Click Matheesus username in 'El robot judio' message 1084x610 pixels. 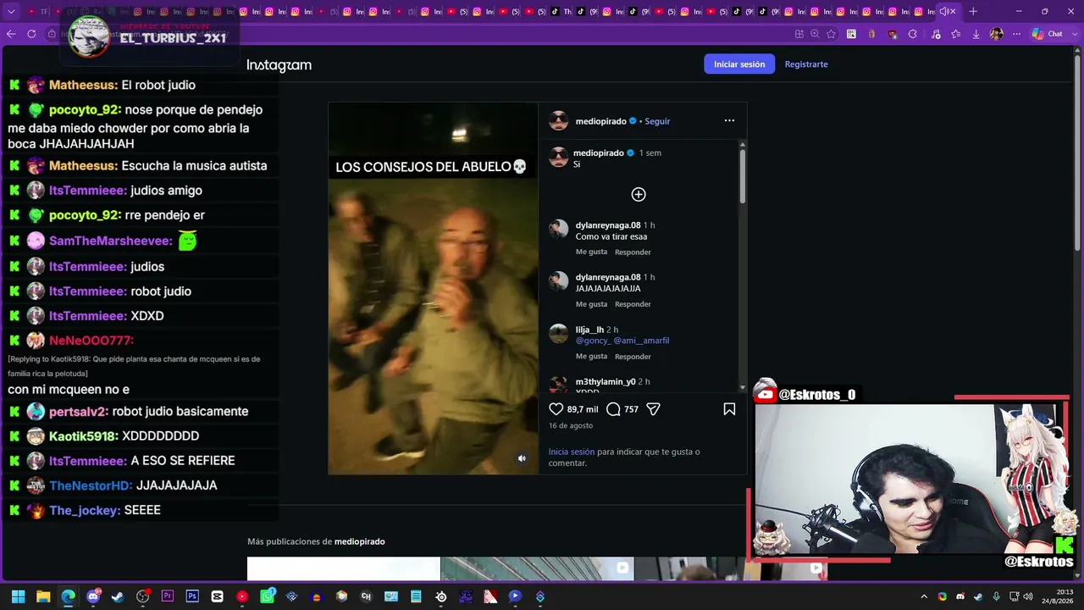pos(83,85)
